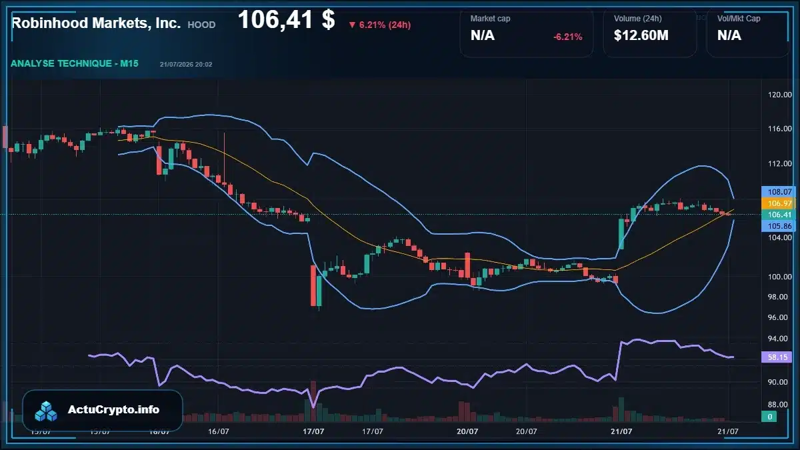The width and height of the screenshot is (800, 450).
Task: Click the ActuCrypto cube logo icon
Action: (47, 411)
